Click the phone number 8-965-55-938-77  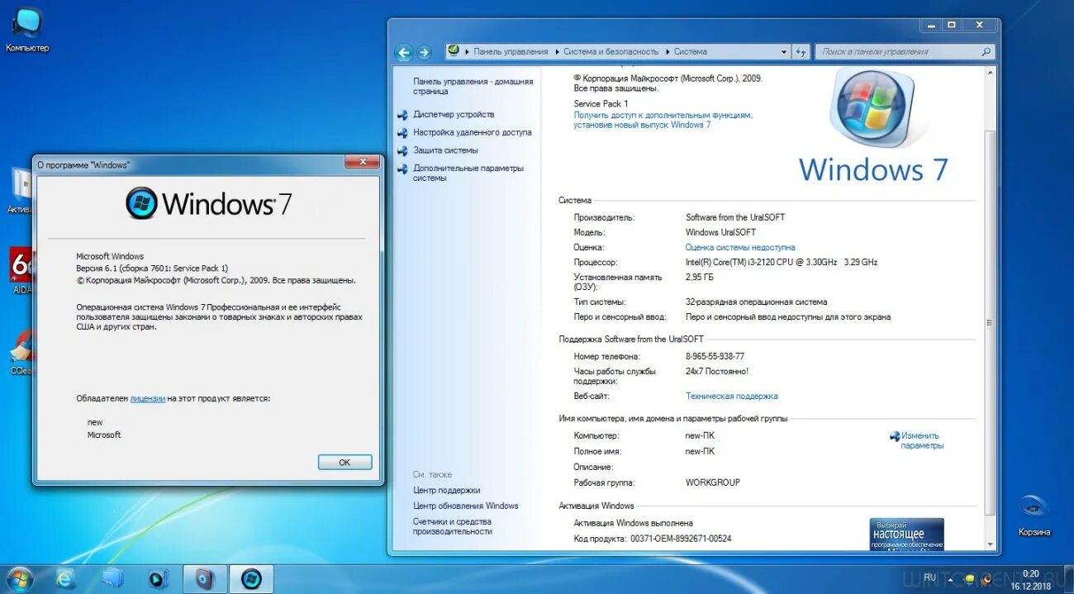(715, 357)
